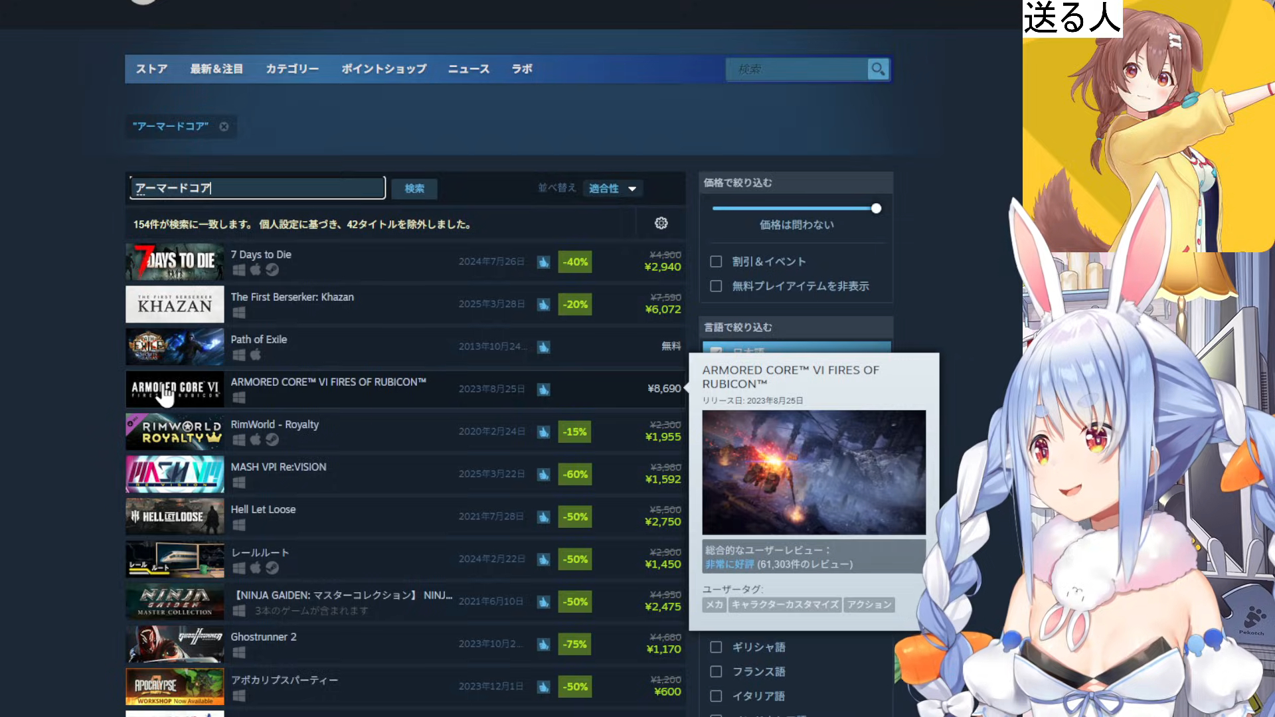Click RimWorld Royalty capsule image
1275x717 pixels.
[x=175, y=432]
